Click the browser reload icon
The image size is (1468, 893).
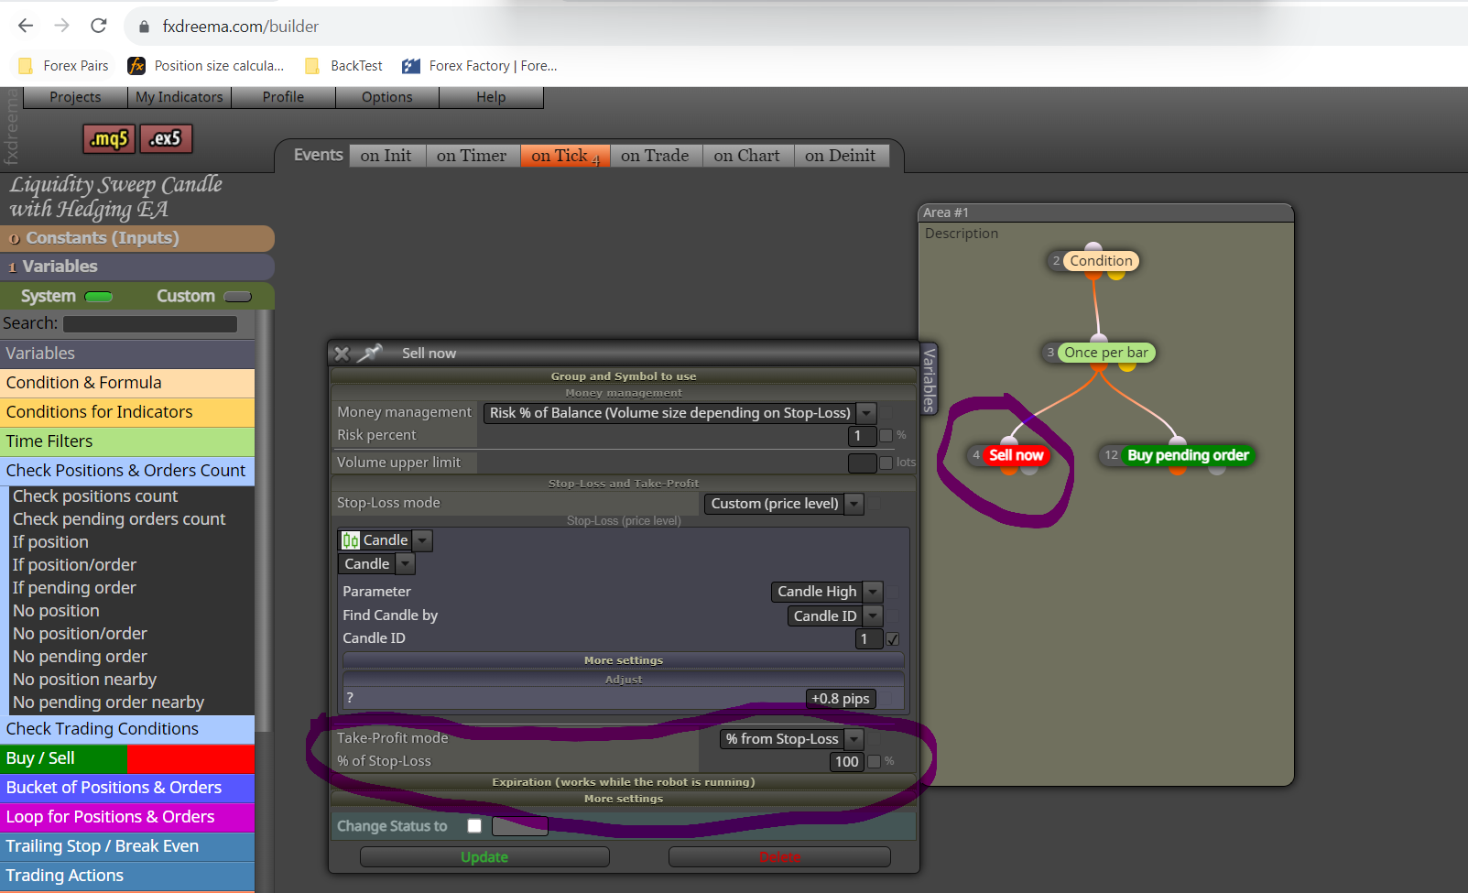pyautogui.click(x=99, y=26)
